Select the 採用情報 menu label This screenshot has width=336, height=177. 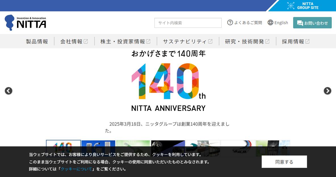(x=293, y=41)
